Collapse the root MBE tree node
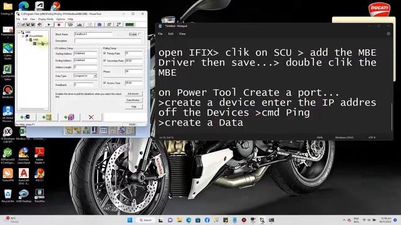The height and width of the screenshot is (225, 401). [19, 32]
